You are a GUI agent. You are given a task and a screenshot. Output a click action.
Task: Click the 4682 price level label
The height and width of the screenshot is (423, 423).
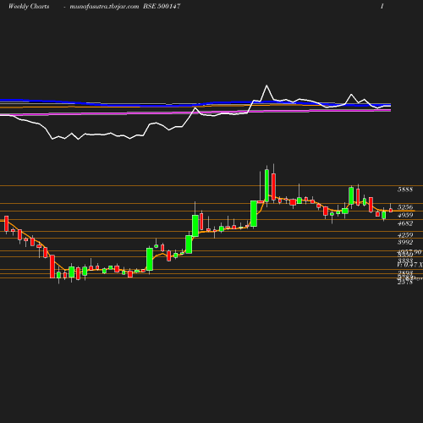405,223
